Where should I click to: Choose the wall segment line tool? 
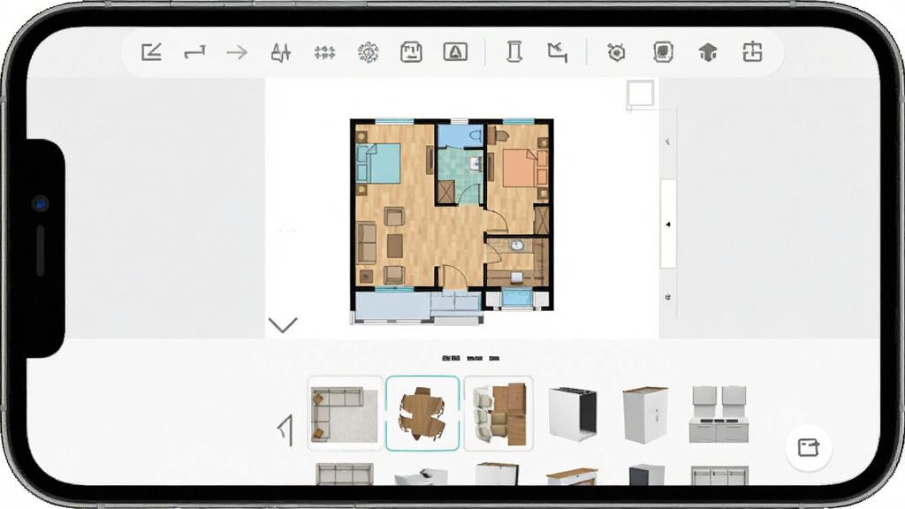[x=194, y=52]
